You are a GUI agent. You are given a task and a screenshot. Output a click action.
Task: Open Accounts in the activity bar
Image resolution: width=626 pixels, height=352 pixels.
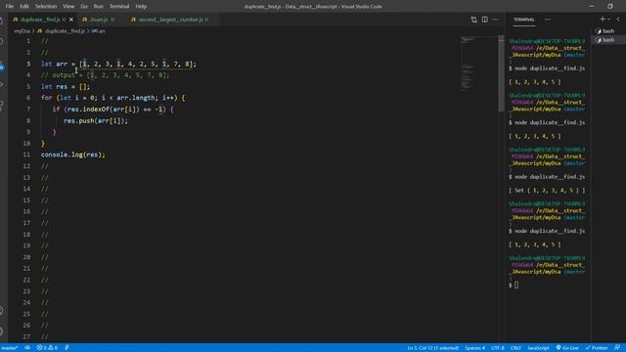tap(2, 311)
